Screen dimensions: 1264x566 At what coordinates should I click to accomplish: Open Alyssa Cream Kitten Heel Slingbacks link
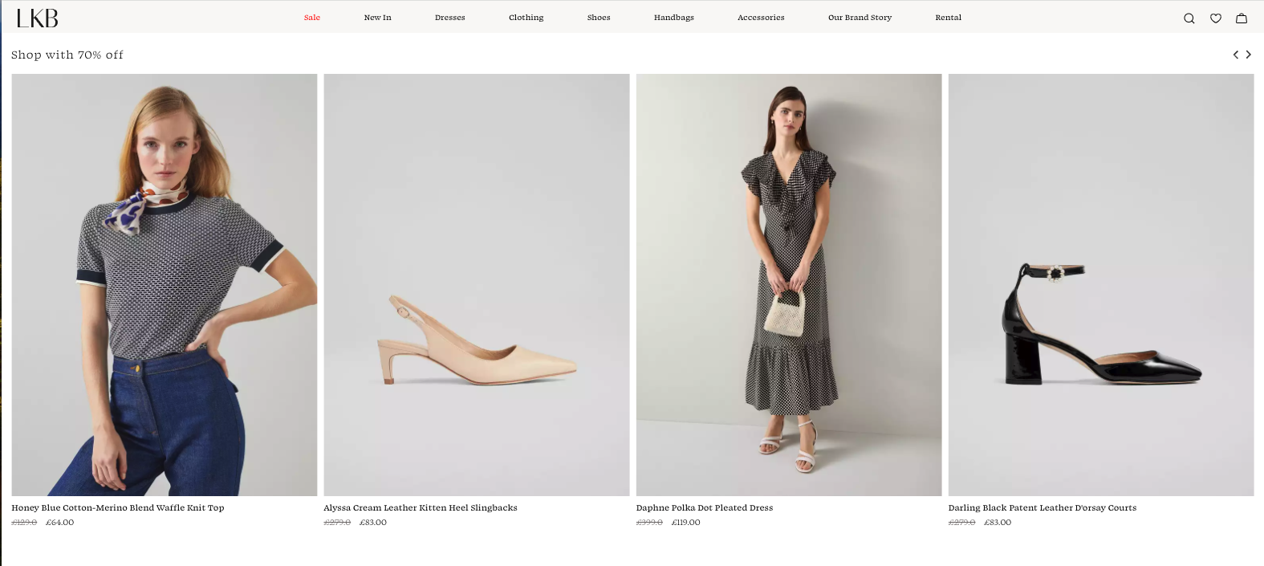coord(421,507)
